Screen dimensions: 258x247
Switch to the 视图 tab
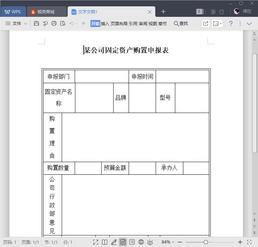click(152, 24)
